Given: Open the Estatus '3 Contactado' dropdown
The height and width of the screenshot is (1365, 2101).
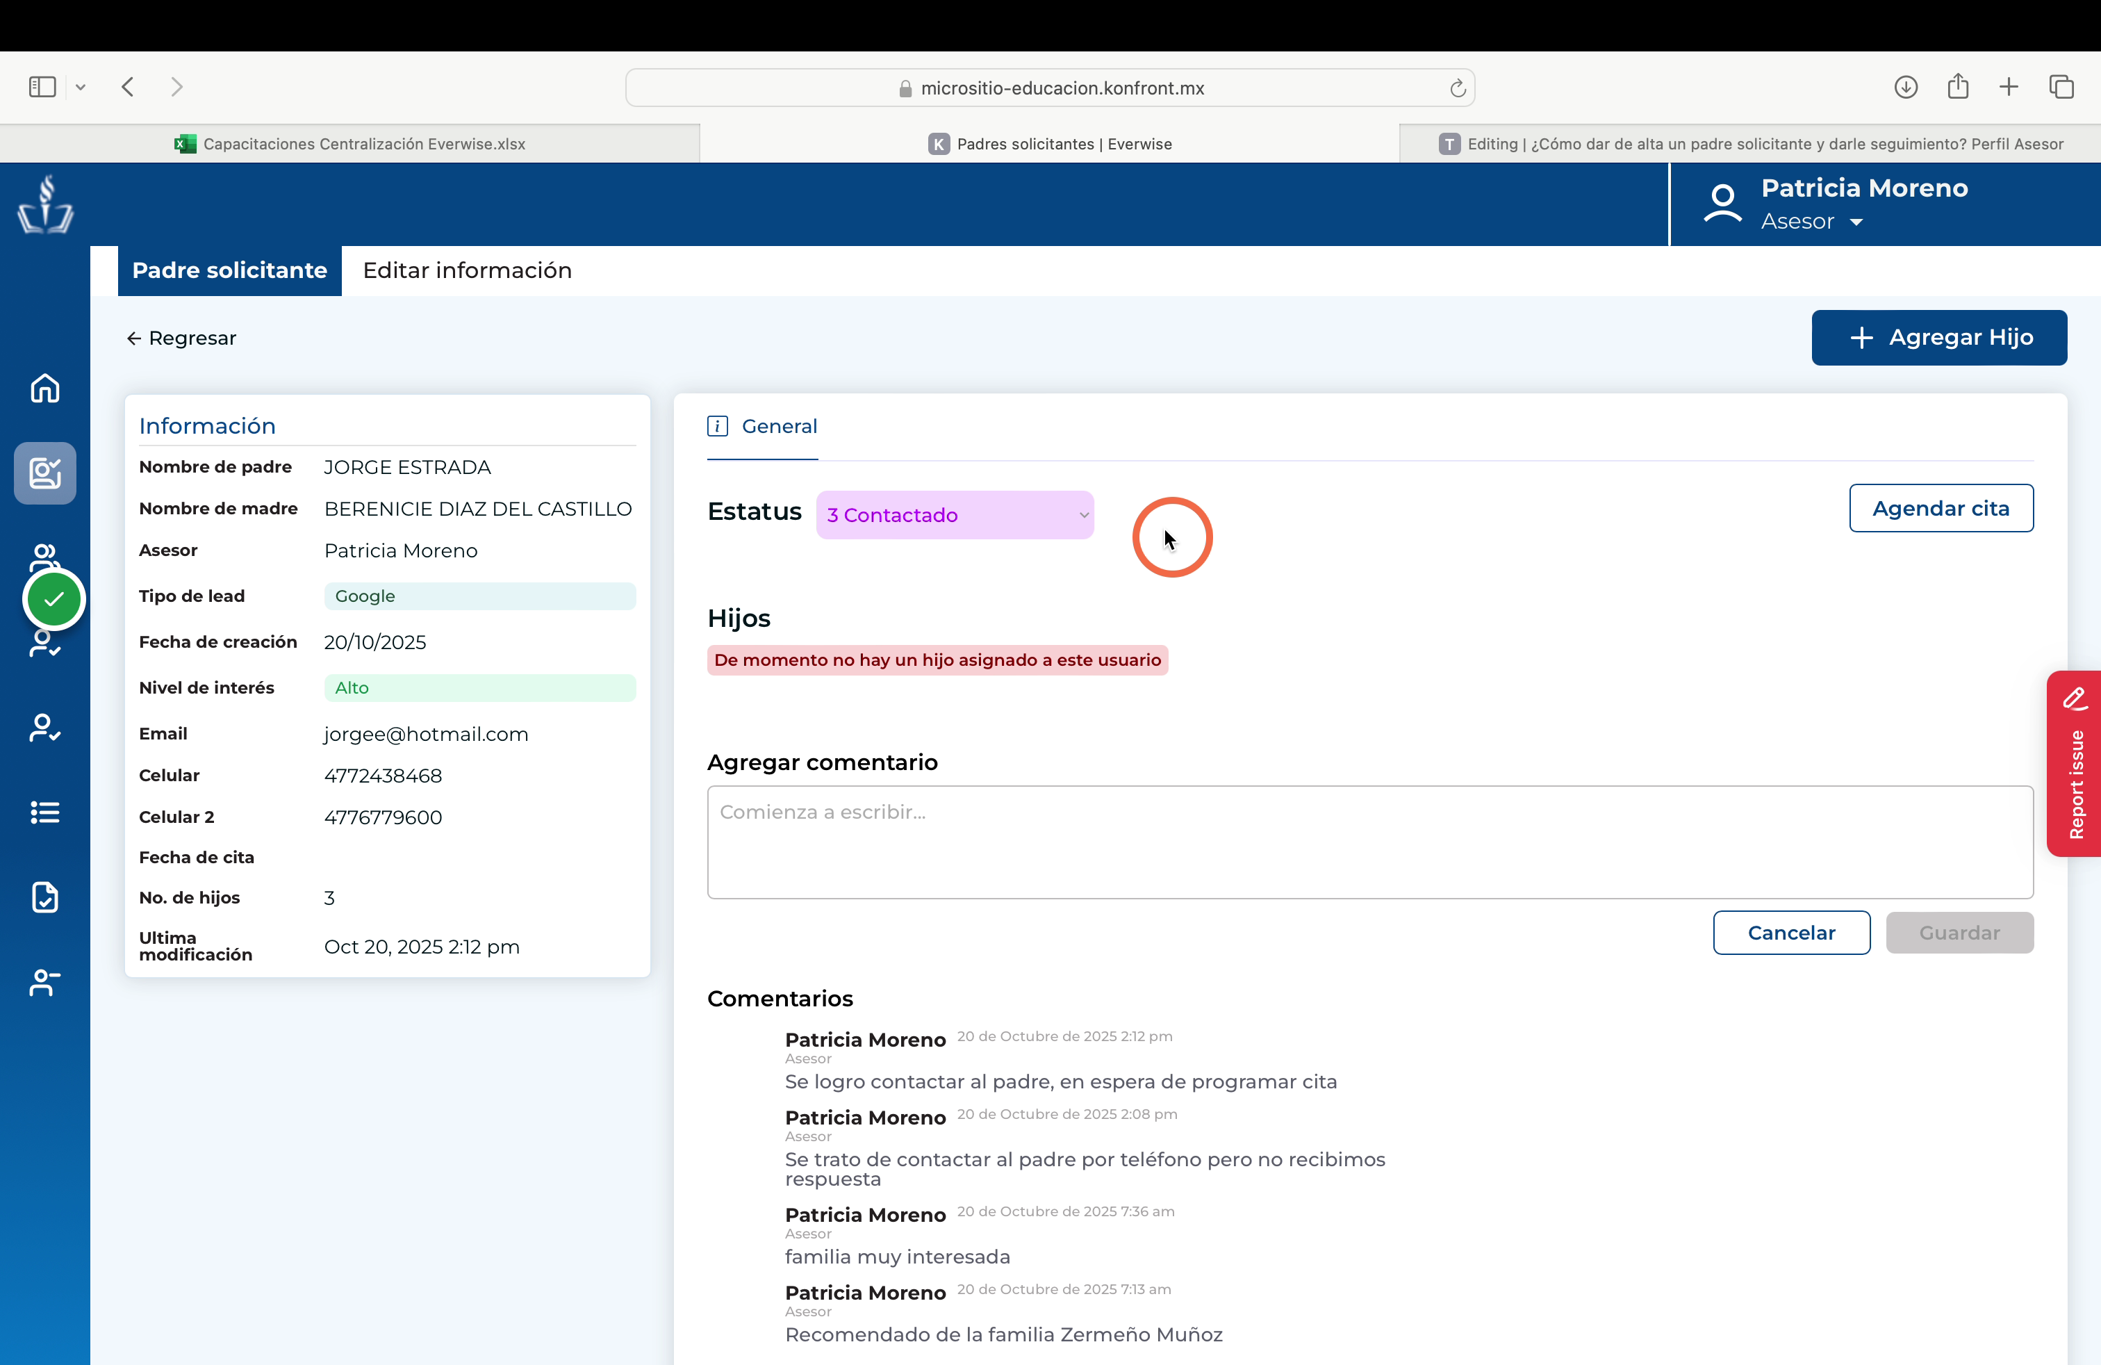Looking at the screenshot, I should [955, 515].
